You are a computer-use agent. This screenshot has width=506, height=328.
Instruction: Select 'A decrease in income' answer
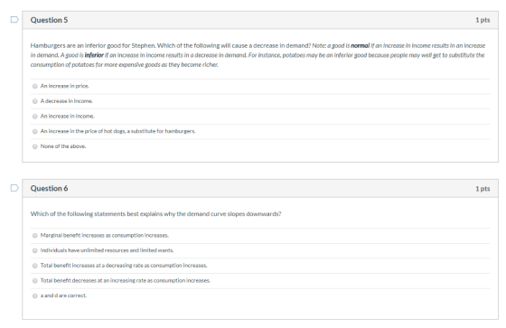pyautogui.click(x=35, y=101)
